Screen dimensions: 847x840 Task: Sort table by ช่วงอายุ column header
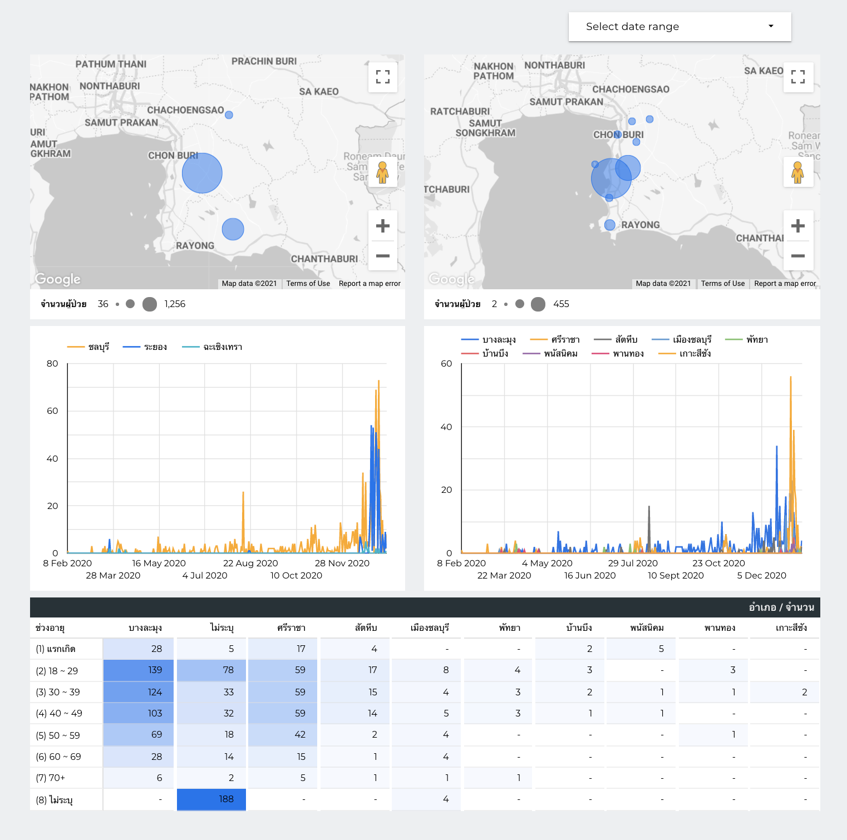[x=50, y=628]
